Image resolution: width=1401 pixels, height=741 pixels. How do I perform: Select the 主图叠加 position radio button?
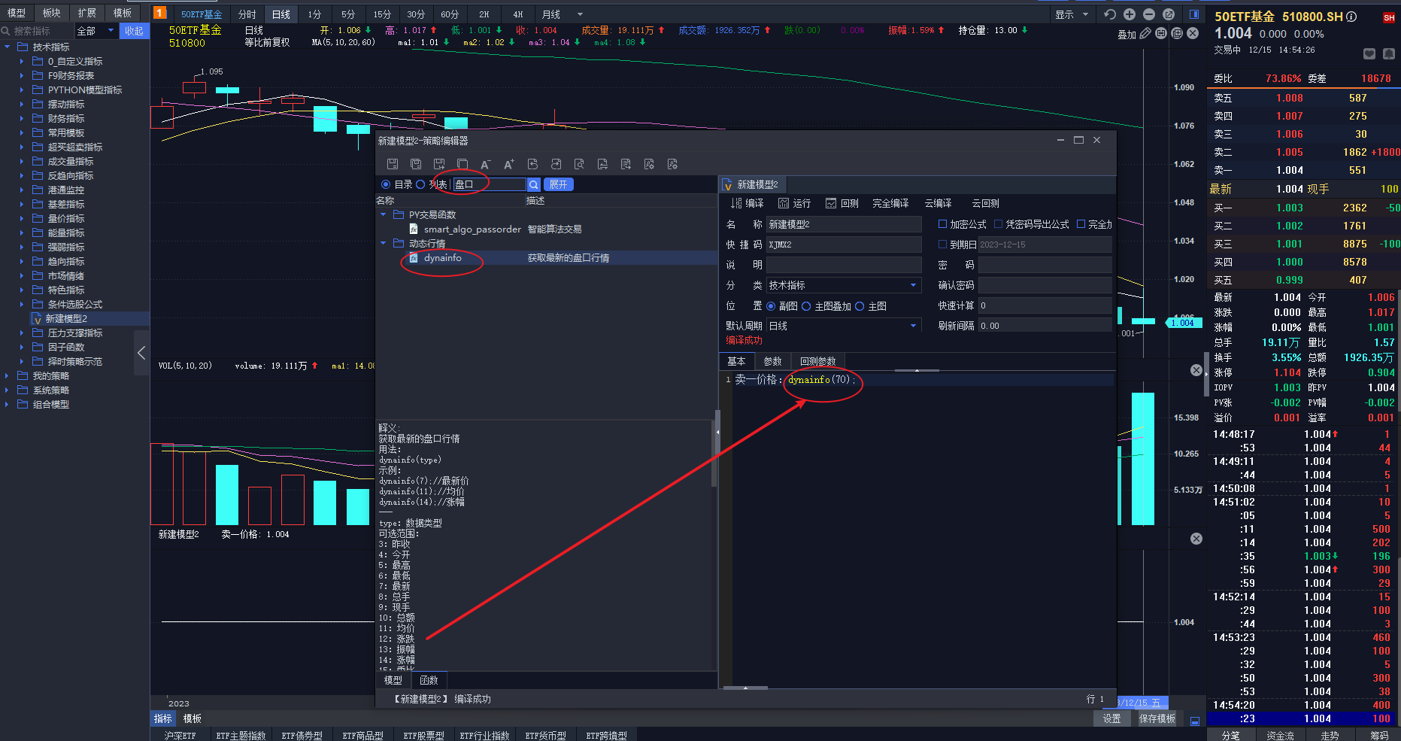pos(806,306)
